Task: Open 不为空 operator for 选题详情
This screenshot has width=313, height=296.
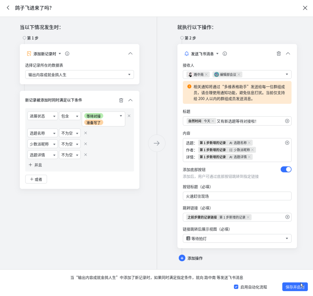Action: [x=70, y=155]
